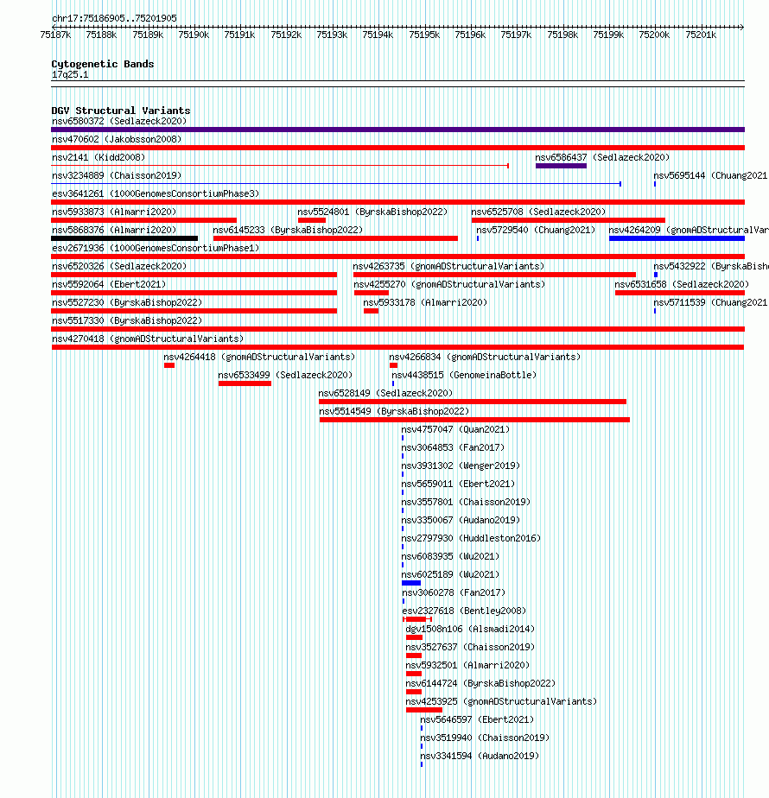Click nsv3064853 (Fan2017) label
The image size is (769, 798).
(x=453, y=448)
